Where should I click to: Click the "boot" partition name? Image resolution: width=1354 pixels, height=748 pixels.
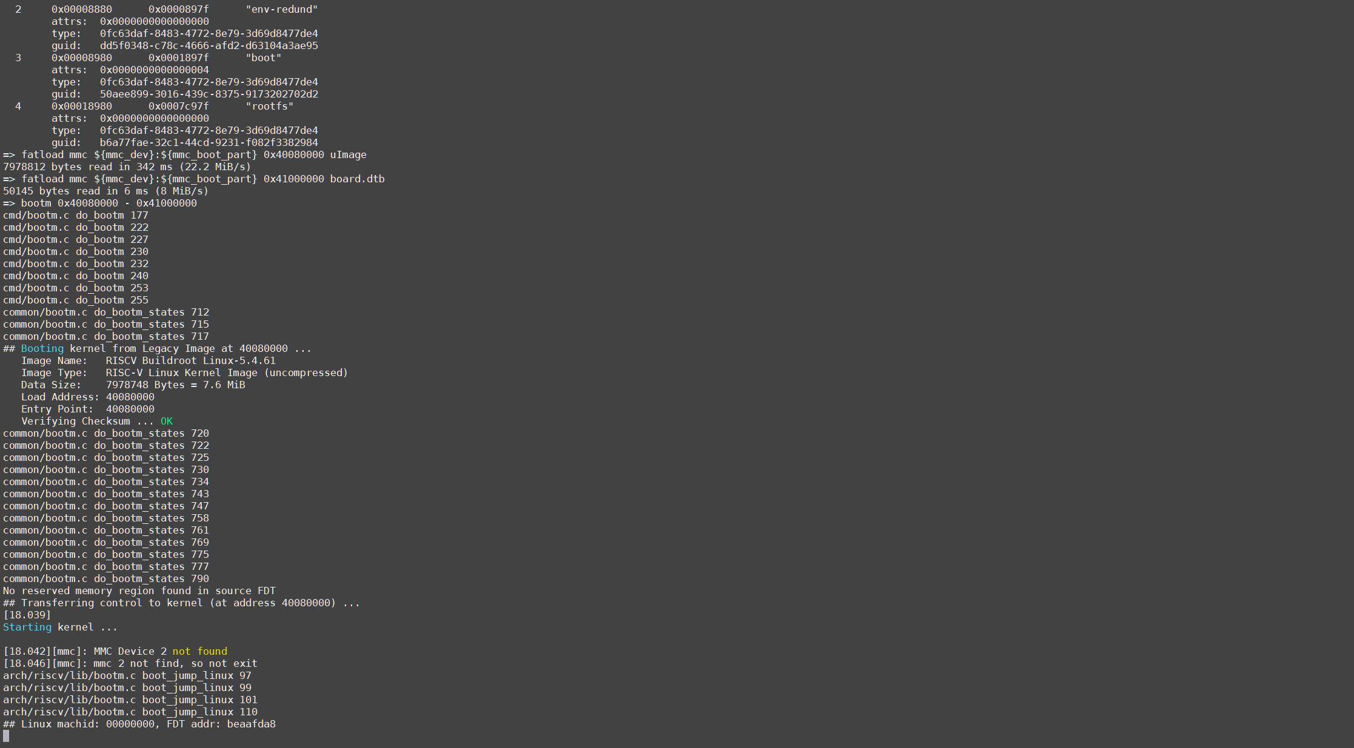263,58
